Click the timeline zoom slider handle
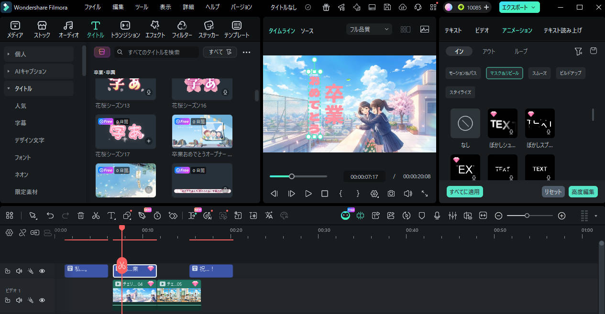The width and height of the screenshot is (605, 314). pos(527,216)
